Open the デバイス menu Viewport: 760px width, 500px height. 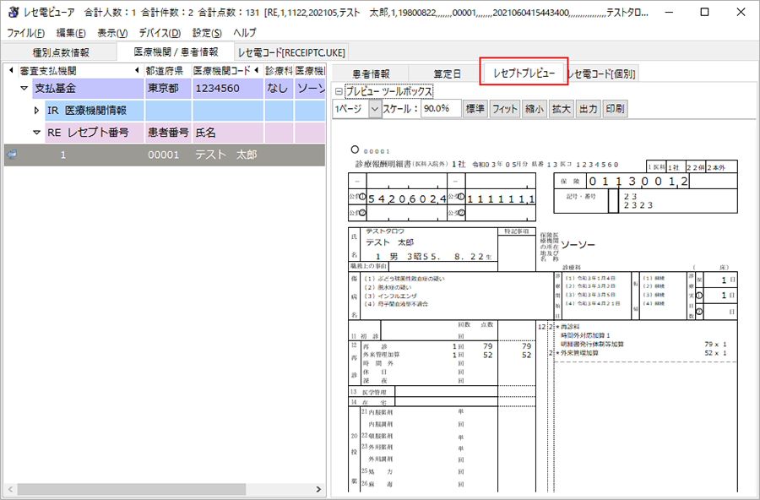click(160, 33)
